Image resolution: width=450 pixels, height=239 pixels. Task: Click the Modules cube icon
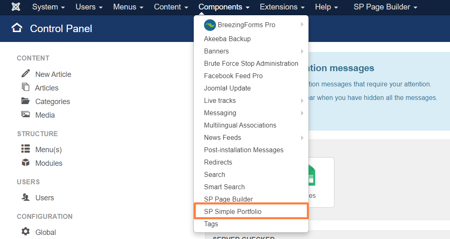tap(26, 162)
